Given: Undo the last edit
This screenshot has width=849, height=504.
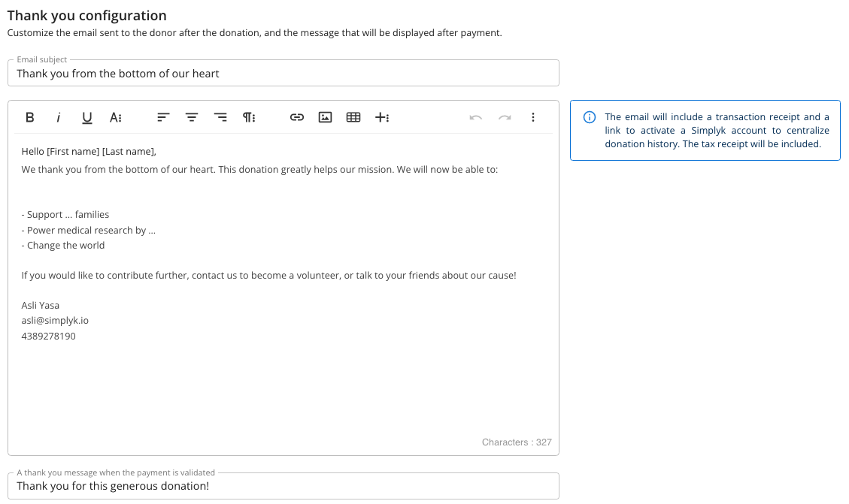Looking at the screenshot, I should click(476, 117).
